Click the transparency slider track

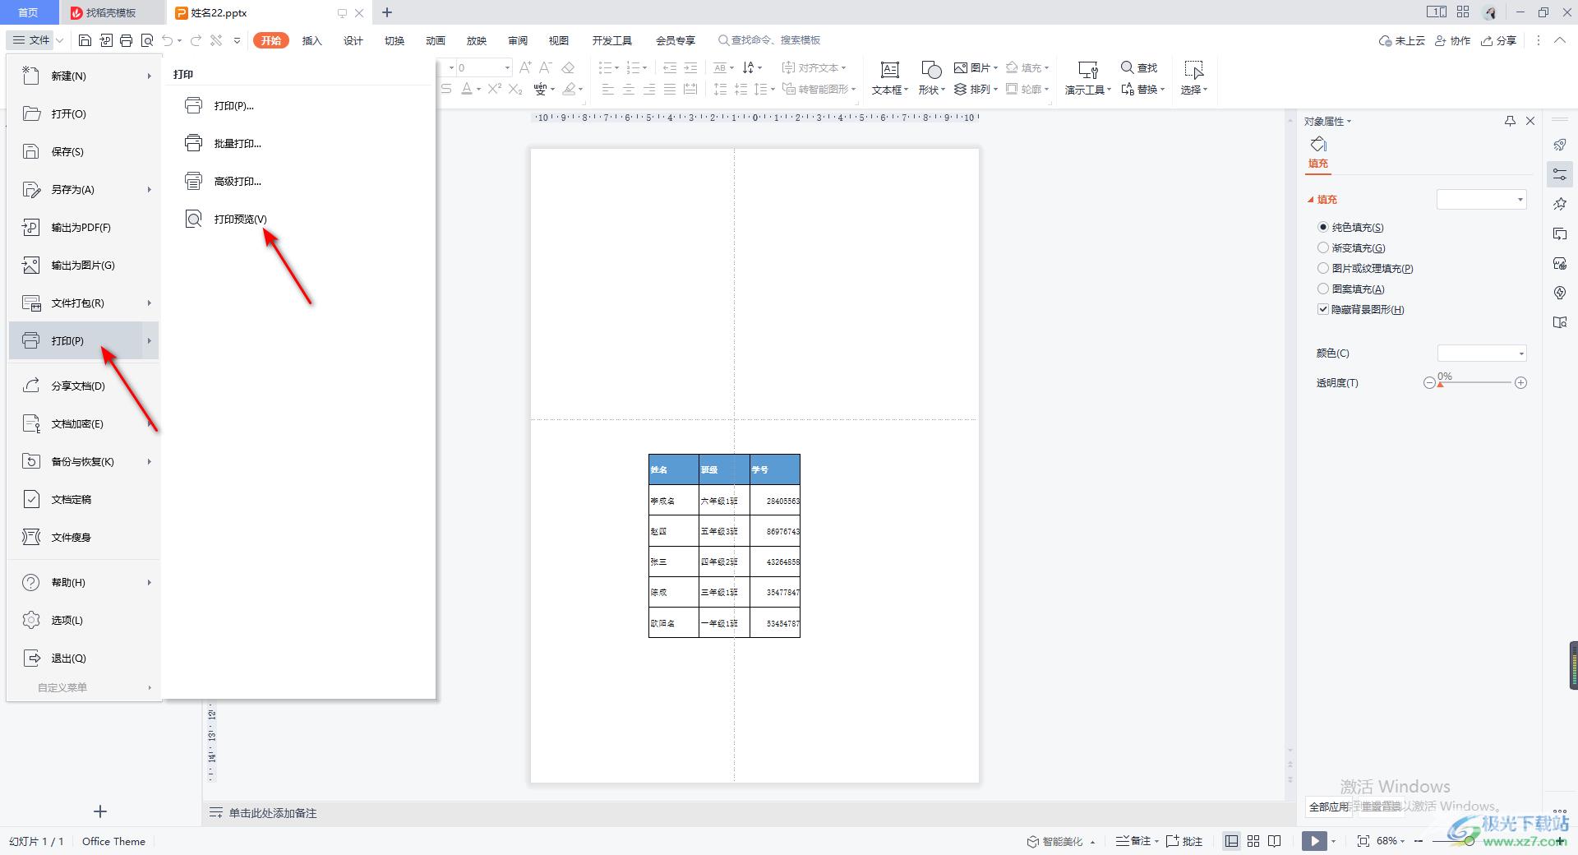(x=1475, y=383)
